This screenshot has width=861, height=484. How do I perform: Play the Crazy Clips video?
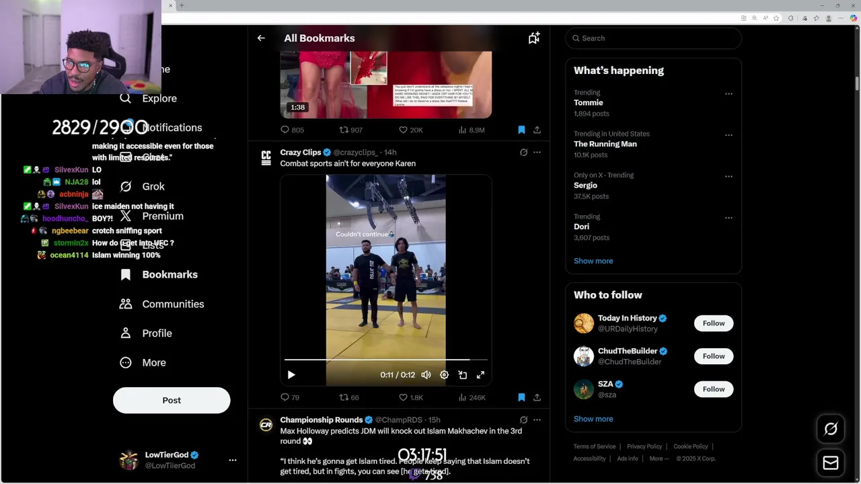pos(291,374)
